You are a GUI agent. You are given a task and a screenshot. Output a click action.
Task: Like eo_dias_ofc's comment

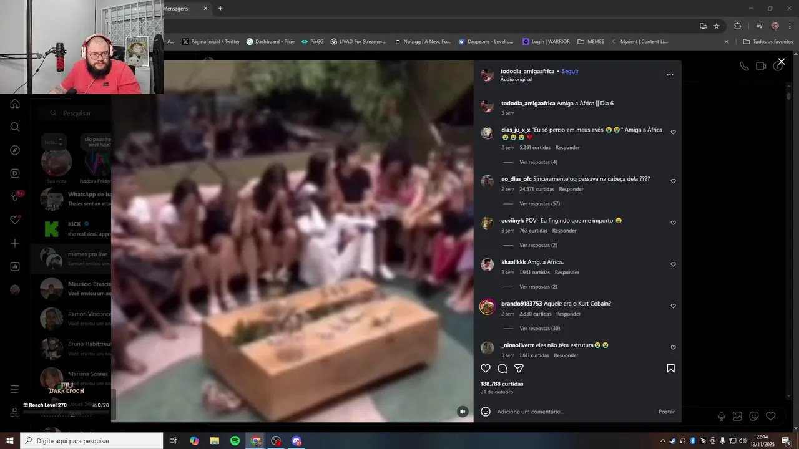(673, 181)
